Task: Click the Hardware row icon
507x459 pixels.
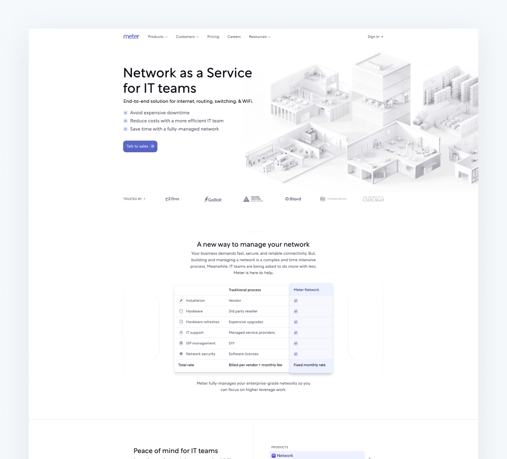Action: coord(181,311)
